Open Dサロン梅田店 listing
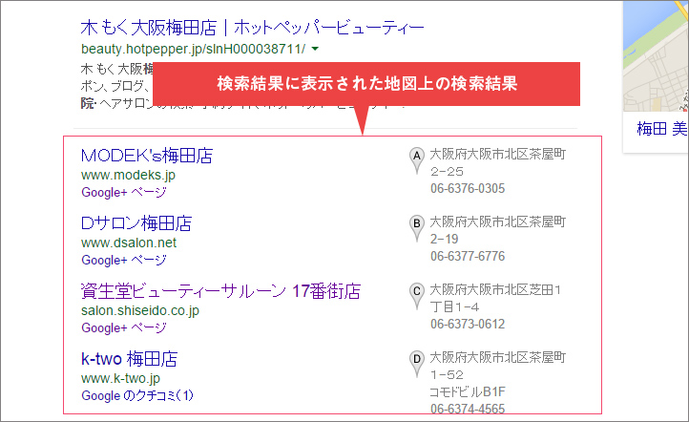Viewport: 689px width, 422px height. (x=136, y=223)
